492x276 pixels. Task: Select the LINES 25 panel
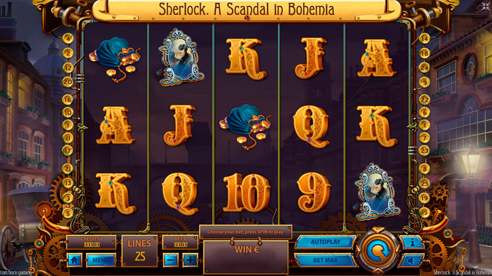click(x=140, y=250)
